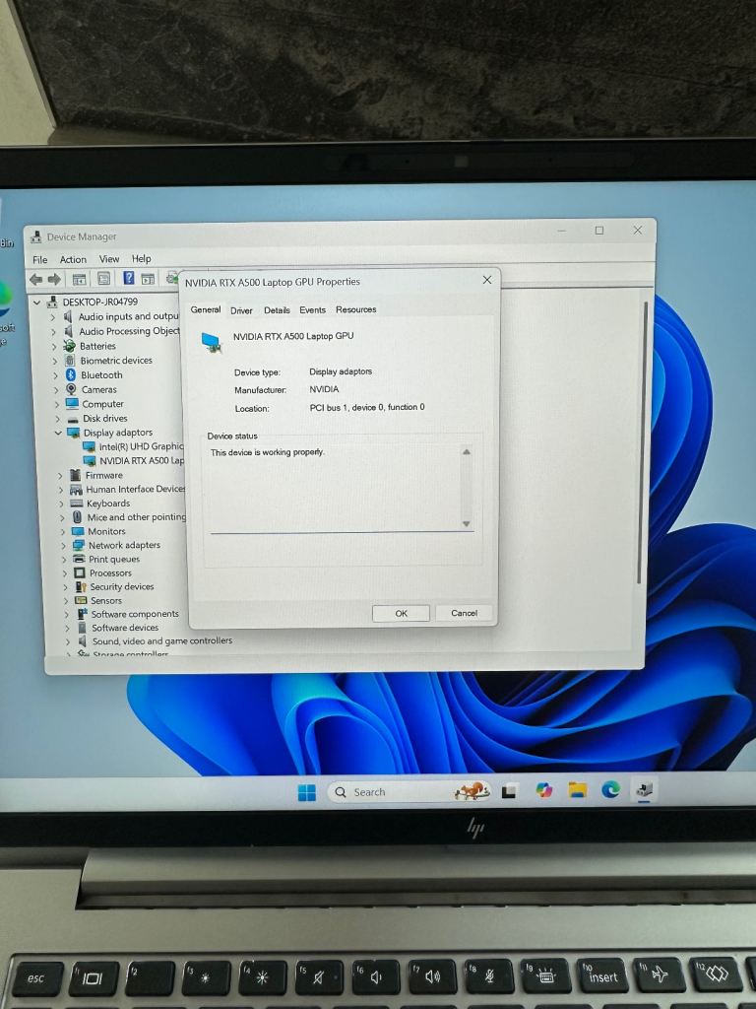The image size is (756, 1009).
Task: Launch Microsoft Edge from the taskbar
Action: click(x=610, y=789)
